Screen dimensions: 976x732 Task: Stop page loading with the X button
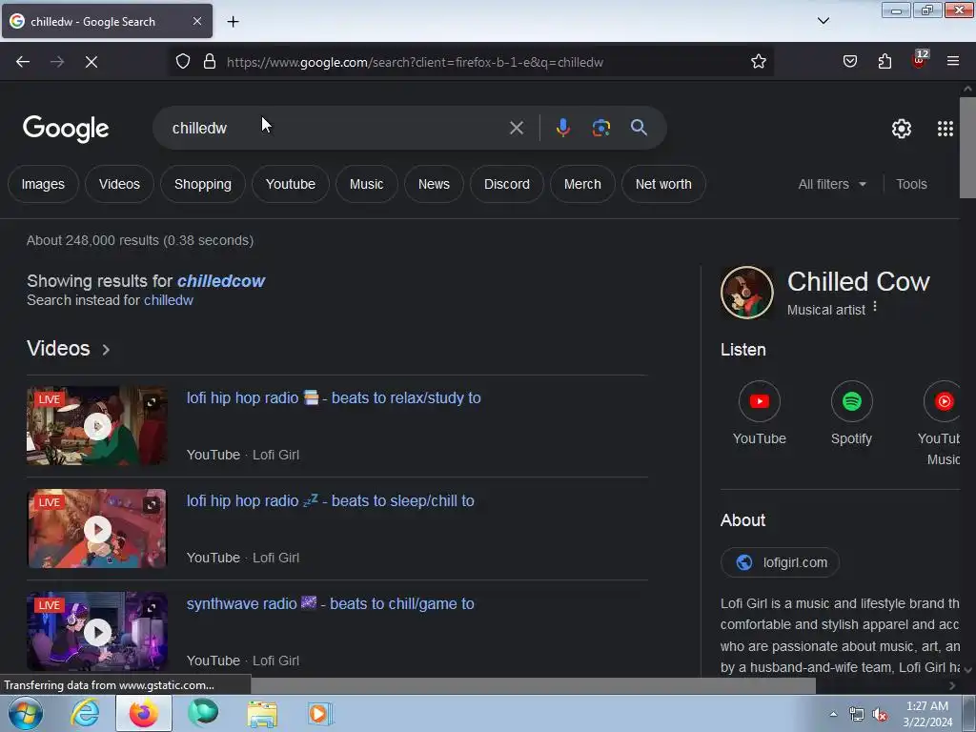(91, 62)
